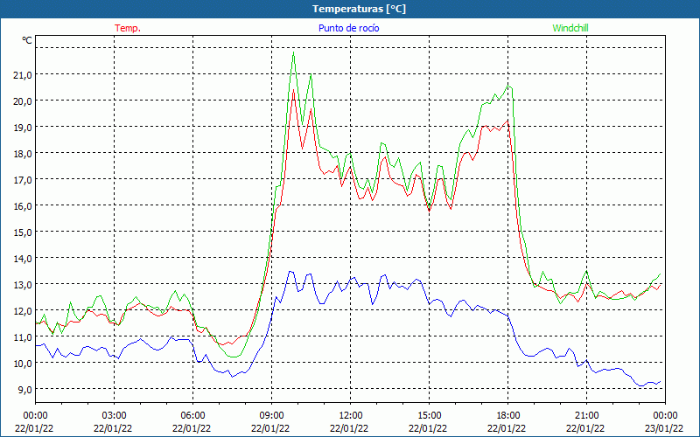
Task: Click the 09:00 time axis label
Action: click(271, 415)
